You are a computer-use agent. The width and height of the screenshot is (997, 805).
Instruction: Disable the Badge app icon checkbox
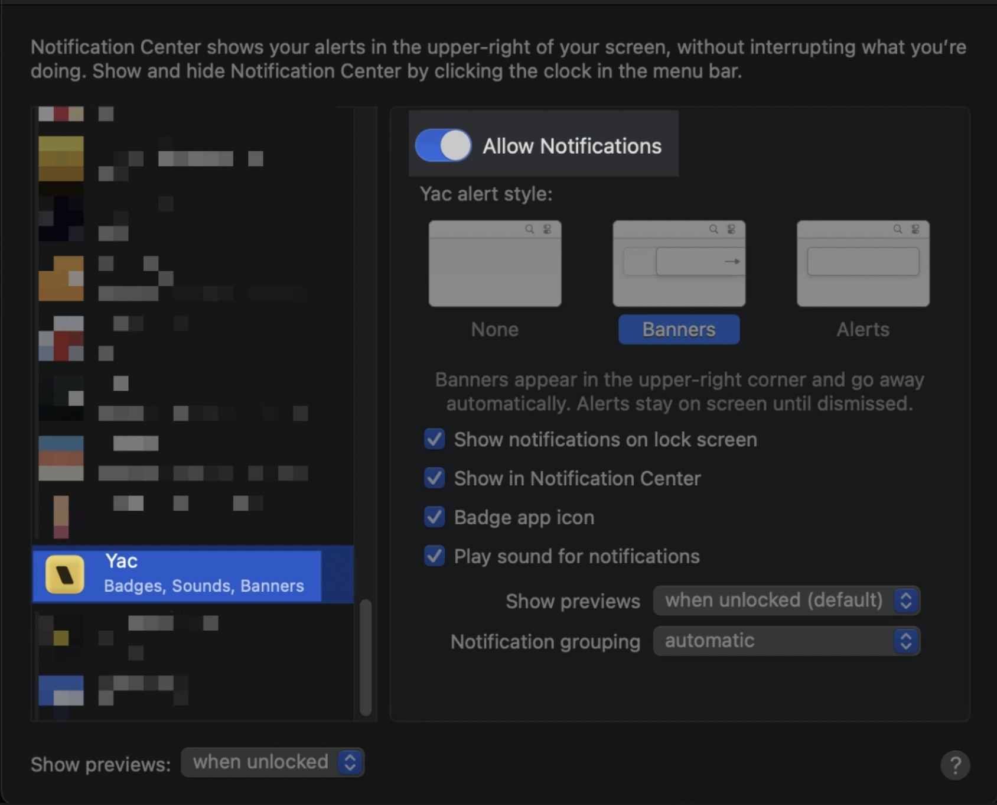(x=435, y=517)
